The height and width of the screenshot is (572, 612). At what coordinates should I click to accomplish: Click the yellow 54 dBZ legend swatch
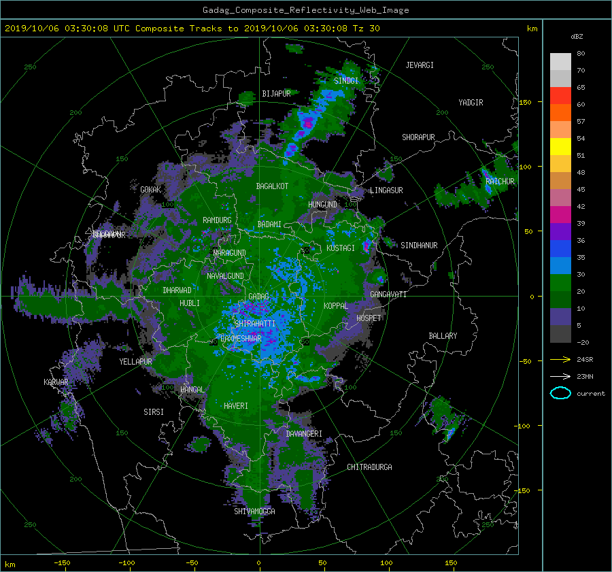(x=560, y=146)
